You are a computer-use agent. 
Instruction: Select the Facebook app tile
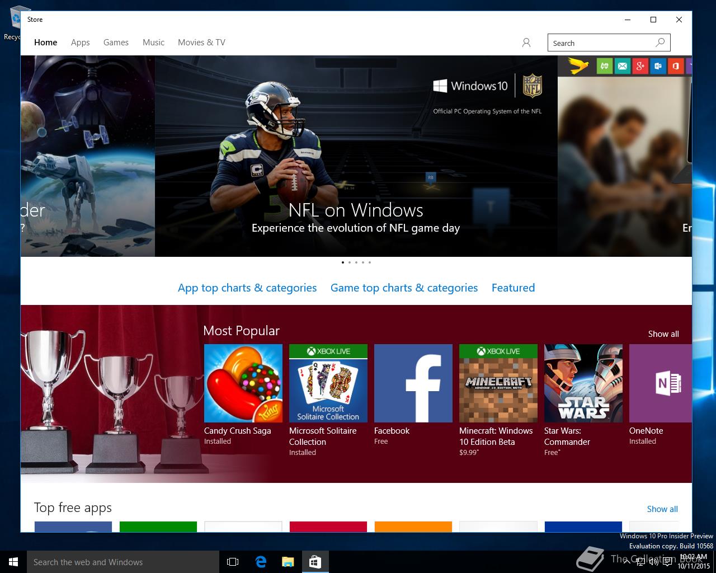tap(413, 383)
